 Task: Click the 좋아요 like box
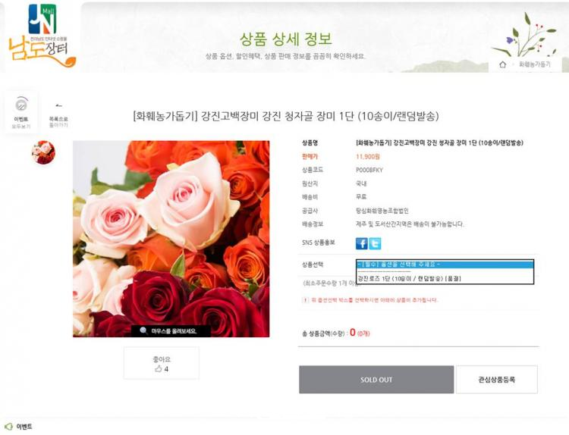(x=162, y=363)
